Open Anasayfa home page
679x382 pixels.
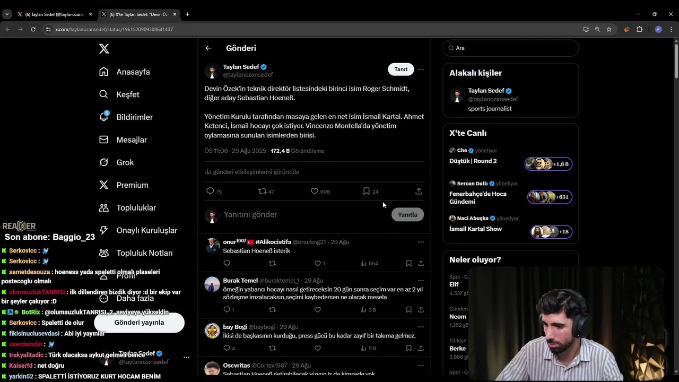(x=125, y=72)
